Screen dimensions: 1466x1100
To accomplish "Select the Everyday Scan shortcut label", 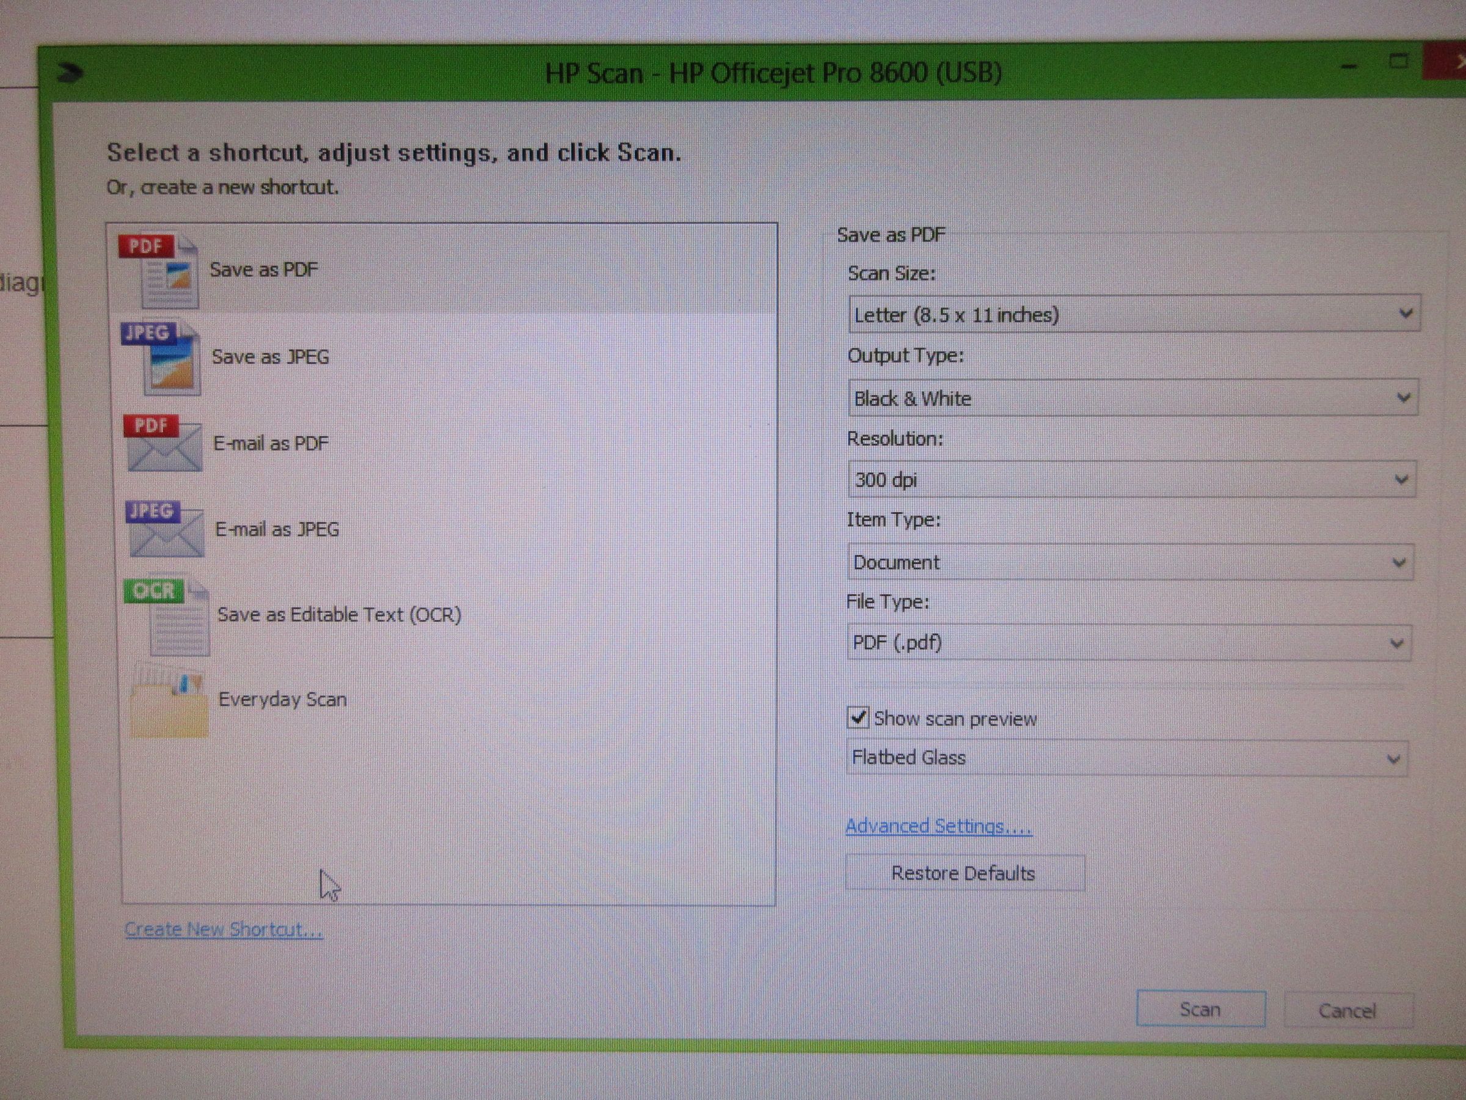I will tap(282, 700).
